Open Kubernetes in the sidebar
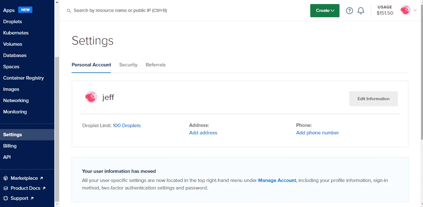 point(16,33)
